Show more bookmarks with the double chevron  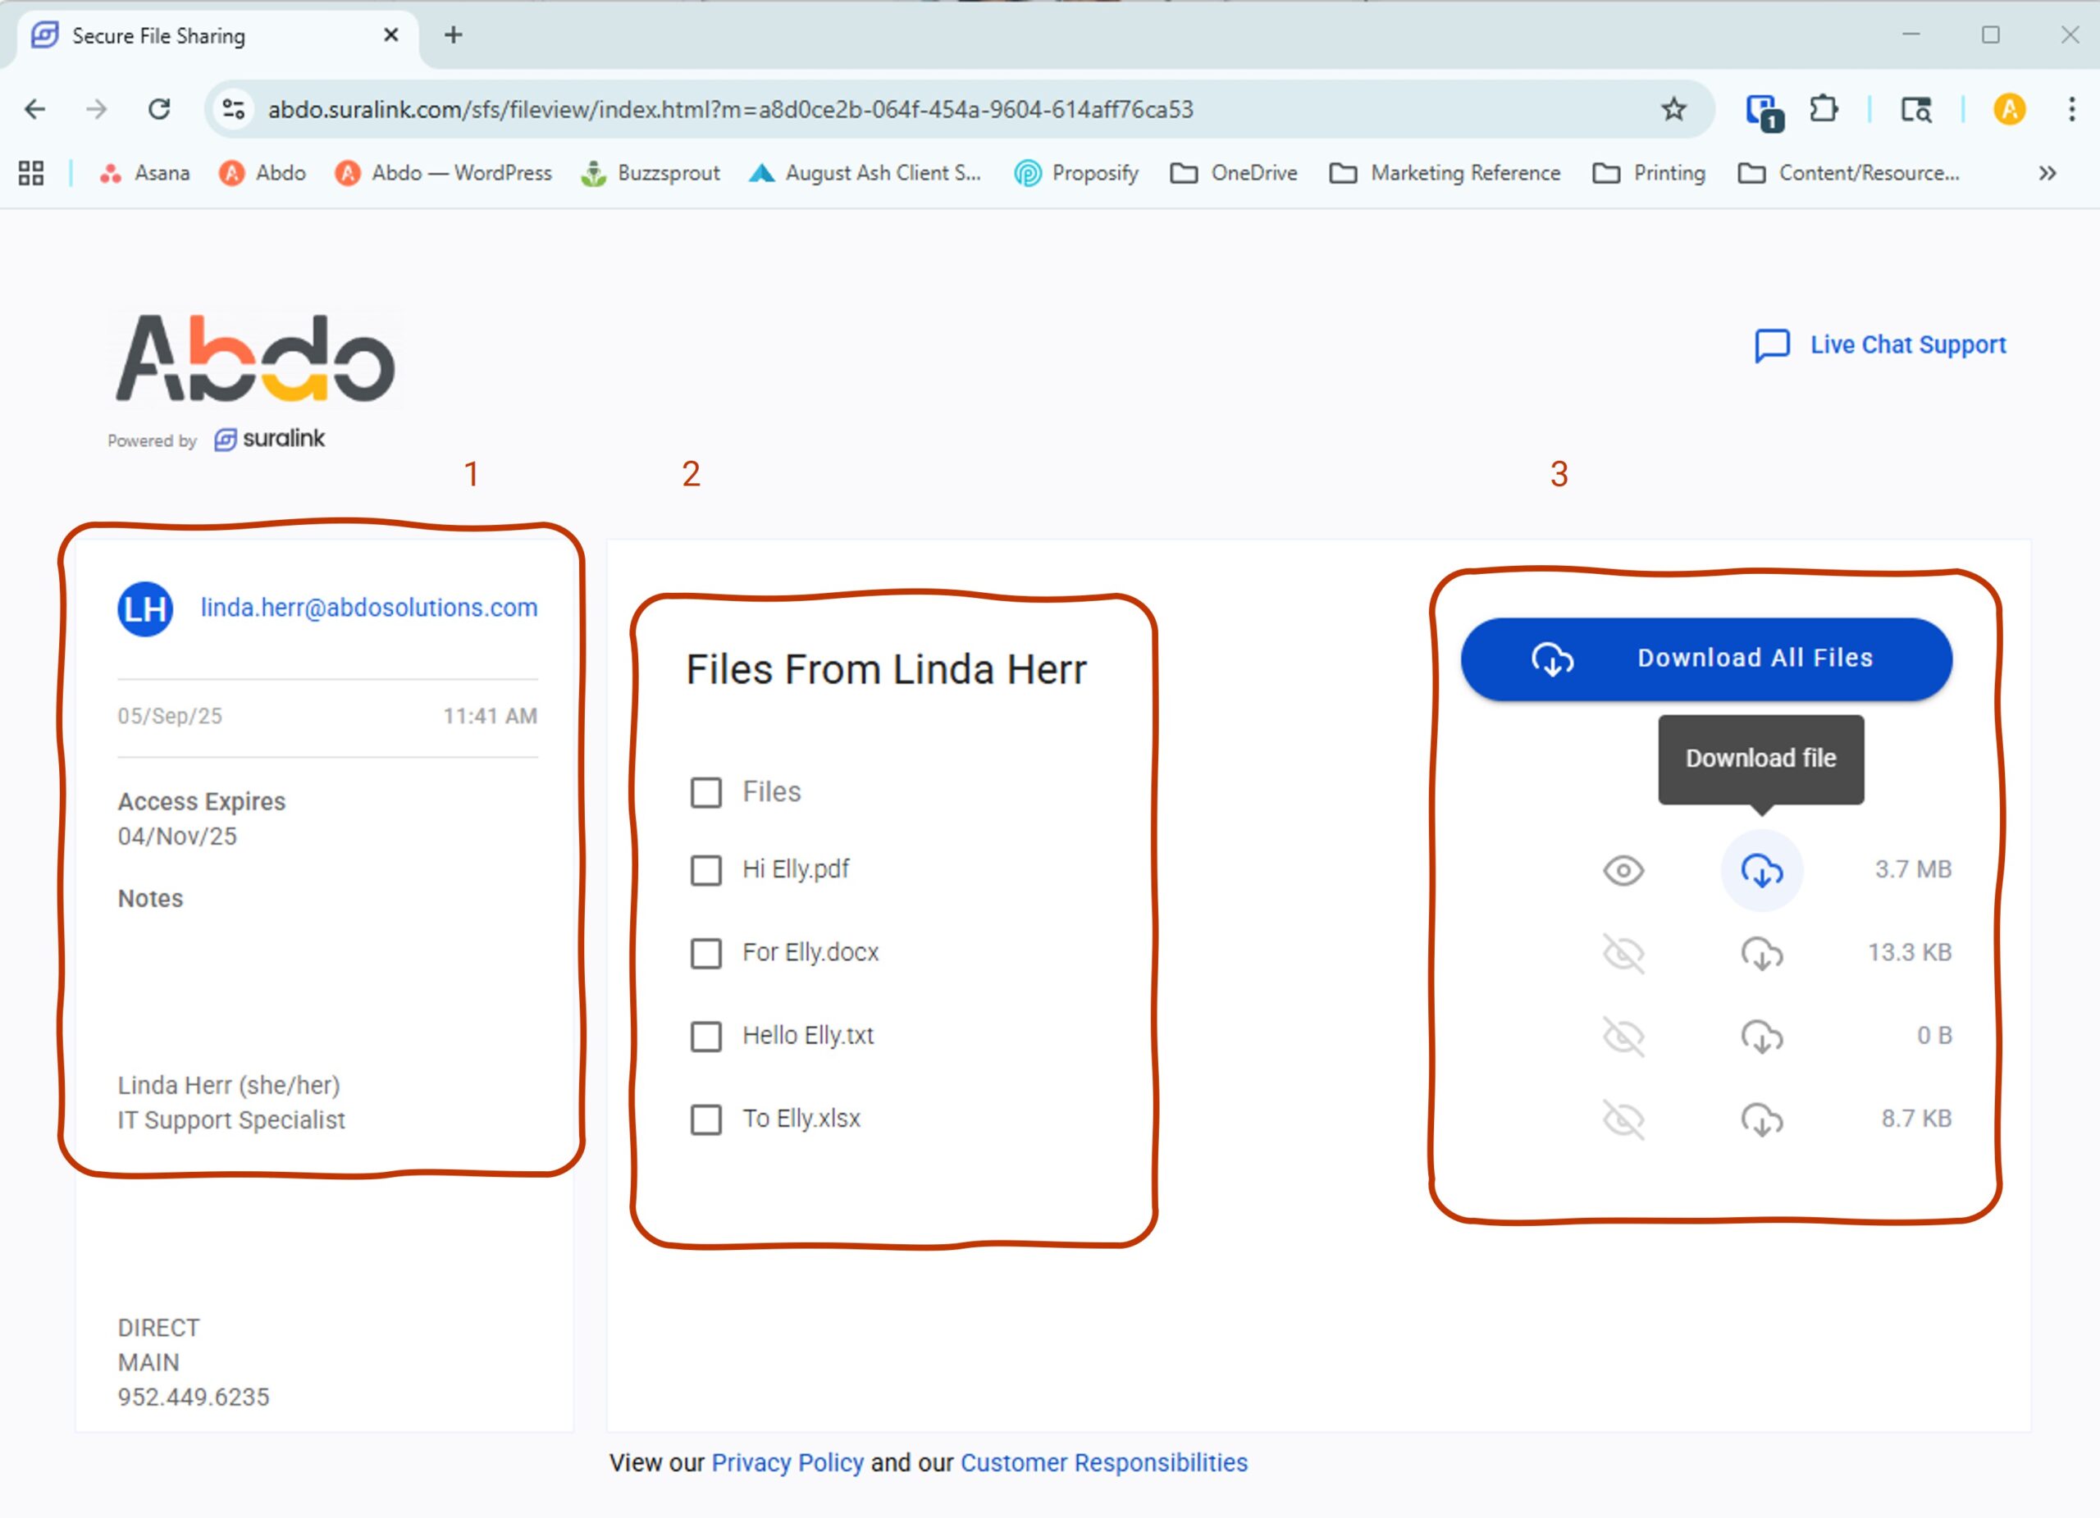pos(2047,173)
